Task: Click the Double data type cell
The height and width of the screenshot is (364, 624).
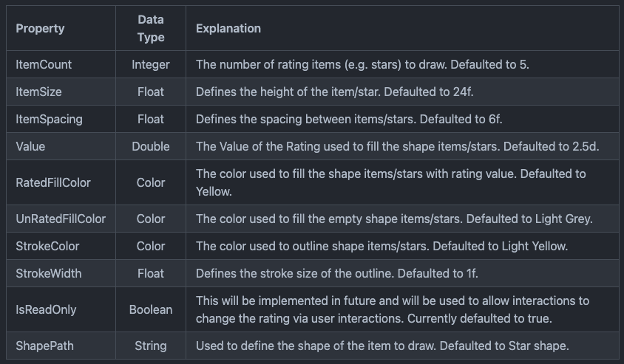Action: 151,146
